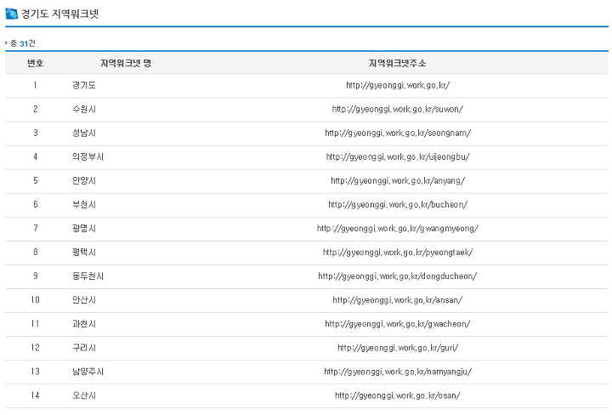Select the 구리시 name cell

[x=84, y=348]
